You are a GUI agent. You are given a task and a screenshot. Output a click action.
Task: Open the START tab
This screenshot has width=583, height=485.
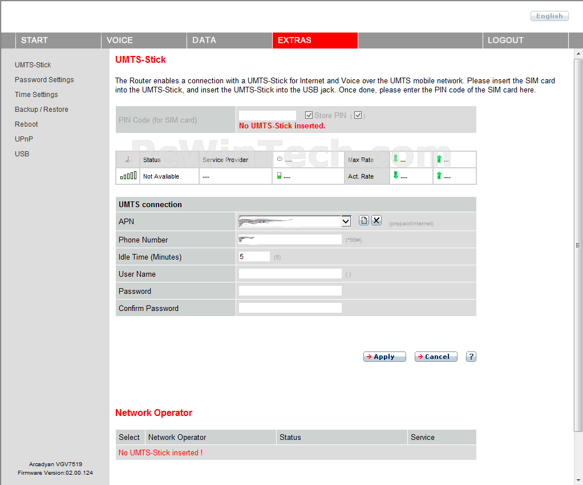tap(58, 40)
